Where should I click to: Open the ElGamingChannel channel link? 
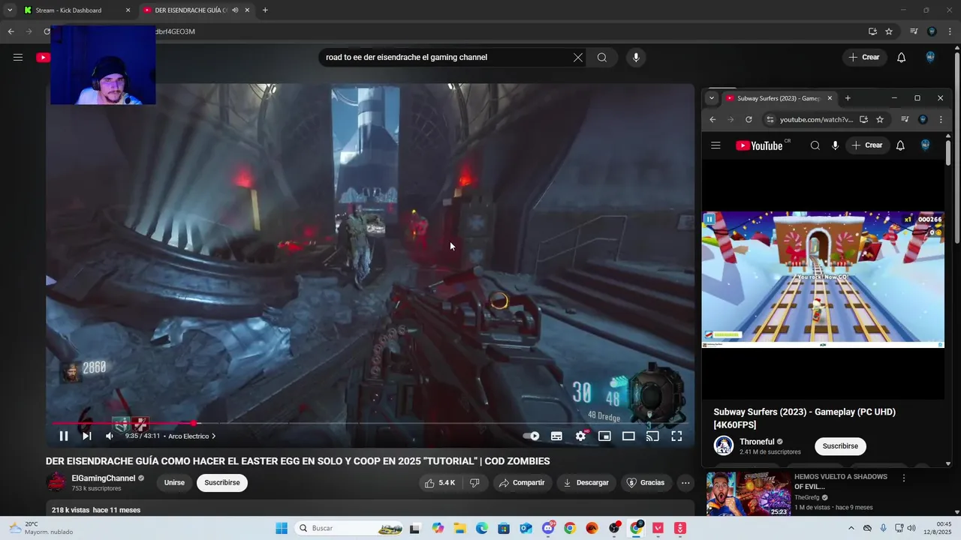click(104, 478)
